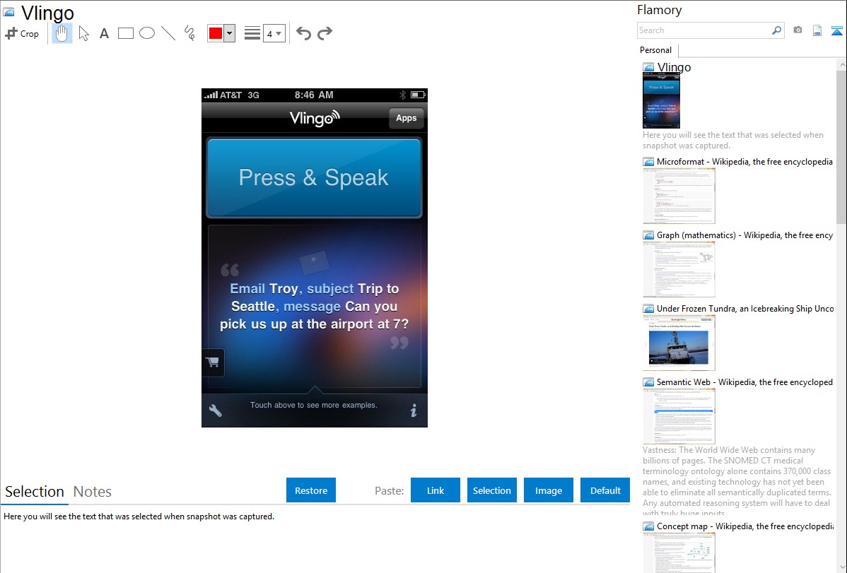The image size is (847, 573).
Task: Choose the arrow pointer tool
Action: coord(83,33)
